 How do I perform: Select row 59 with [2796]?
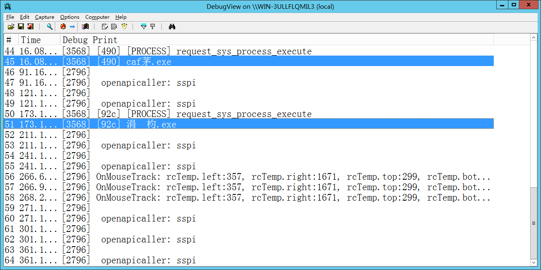249,208
